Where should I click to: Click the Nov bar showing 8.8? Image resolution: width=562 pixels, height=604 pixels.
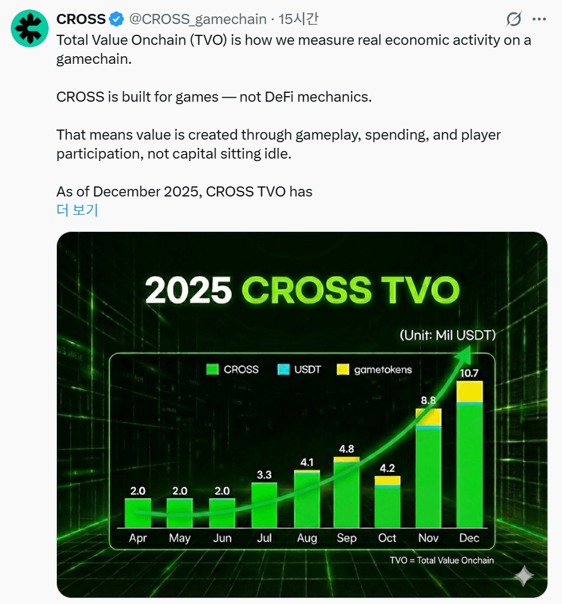[428, 469]
